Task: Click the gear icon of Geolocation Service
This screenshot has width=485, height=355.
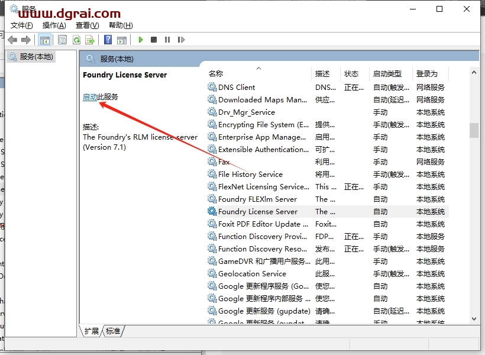Action: click(x=212, y=273)
